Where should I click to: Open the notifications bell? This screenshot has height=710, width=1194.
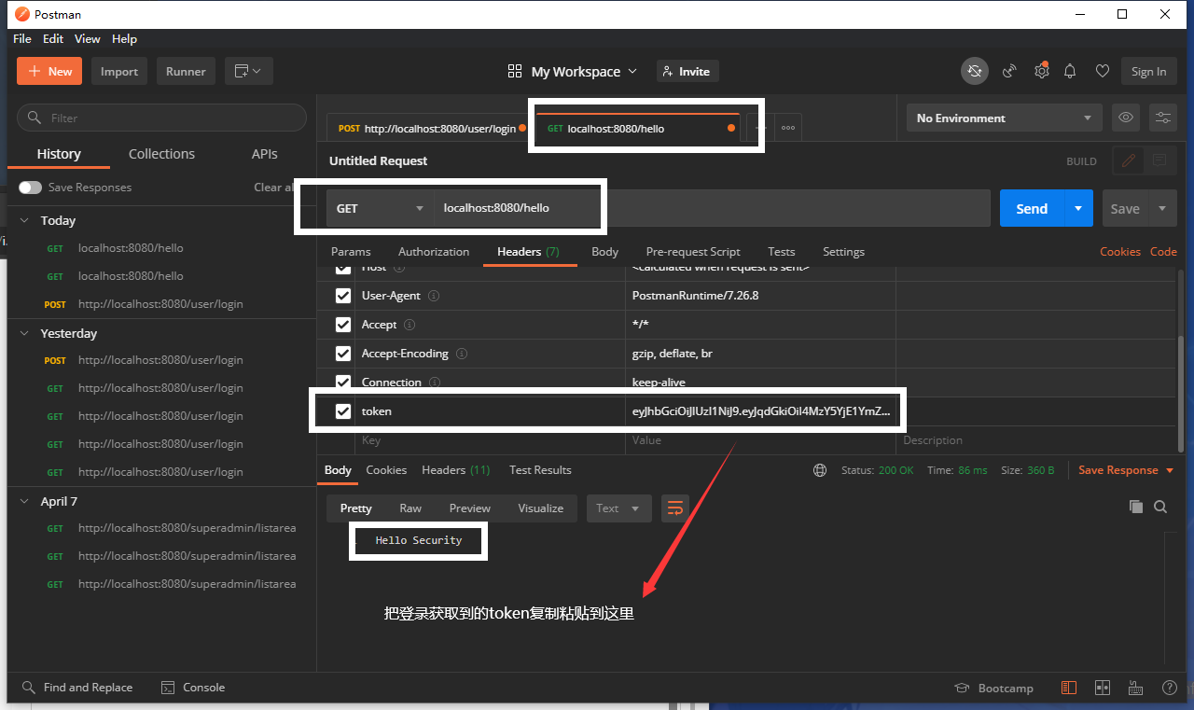coord(1071,71)
